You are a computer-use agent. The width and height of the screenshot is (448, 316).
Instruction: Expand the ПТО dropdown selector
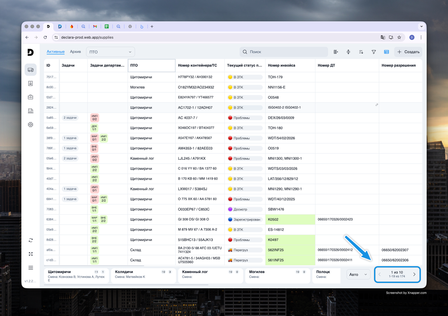click(110, 52)
